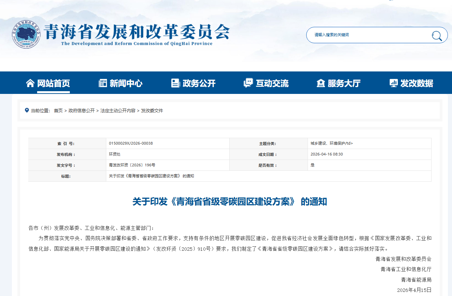452x296 pixels.
Task: Click the 是否有效 label cell
Action: tap(268, 165)
